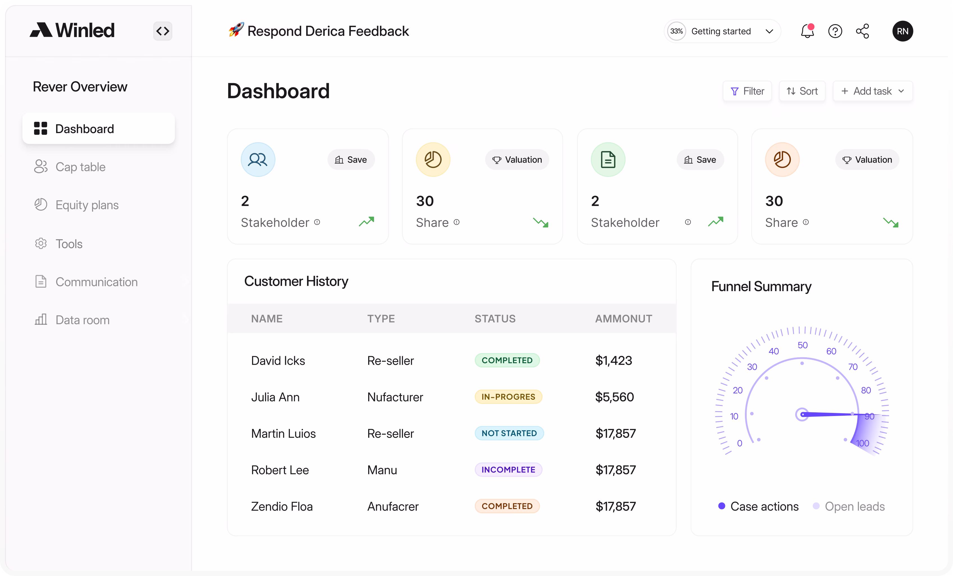Toggle Open leads legend item
The height and width of the screenshot is (576, 953).
coord(849,506)
